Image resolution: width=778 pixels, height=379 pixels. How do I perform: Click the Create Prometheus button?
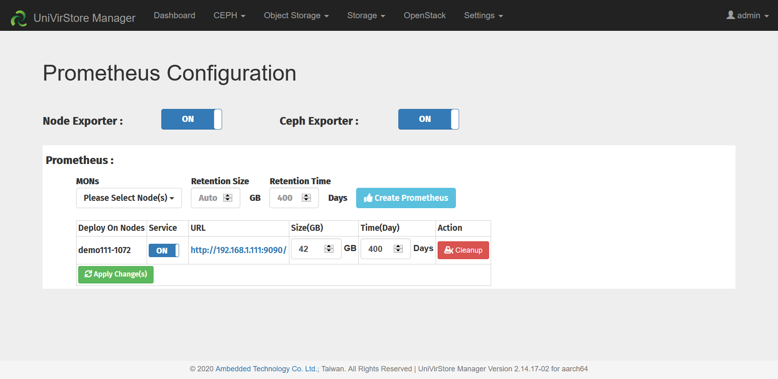[x=406, y=198]
